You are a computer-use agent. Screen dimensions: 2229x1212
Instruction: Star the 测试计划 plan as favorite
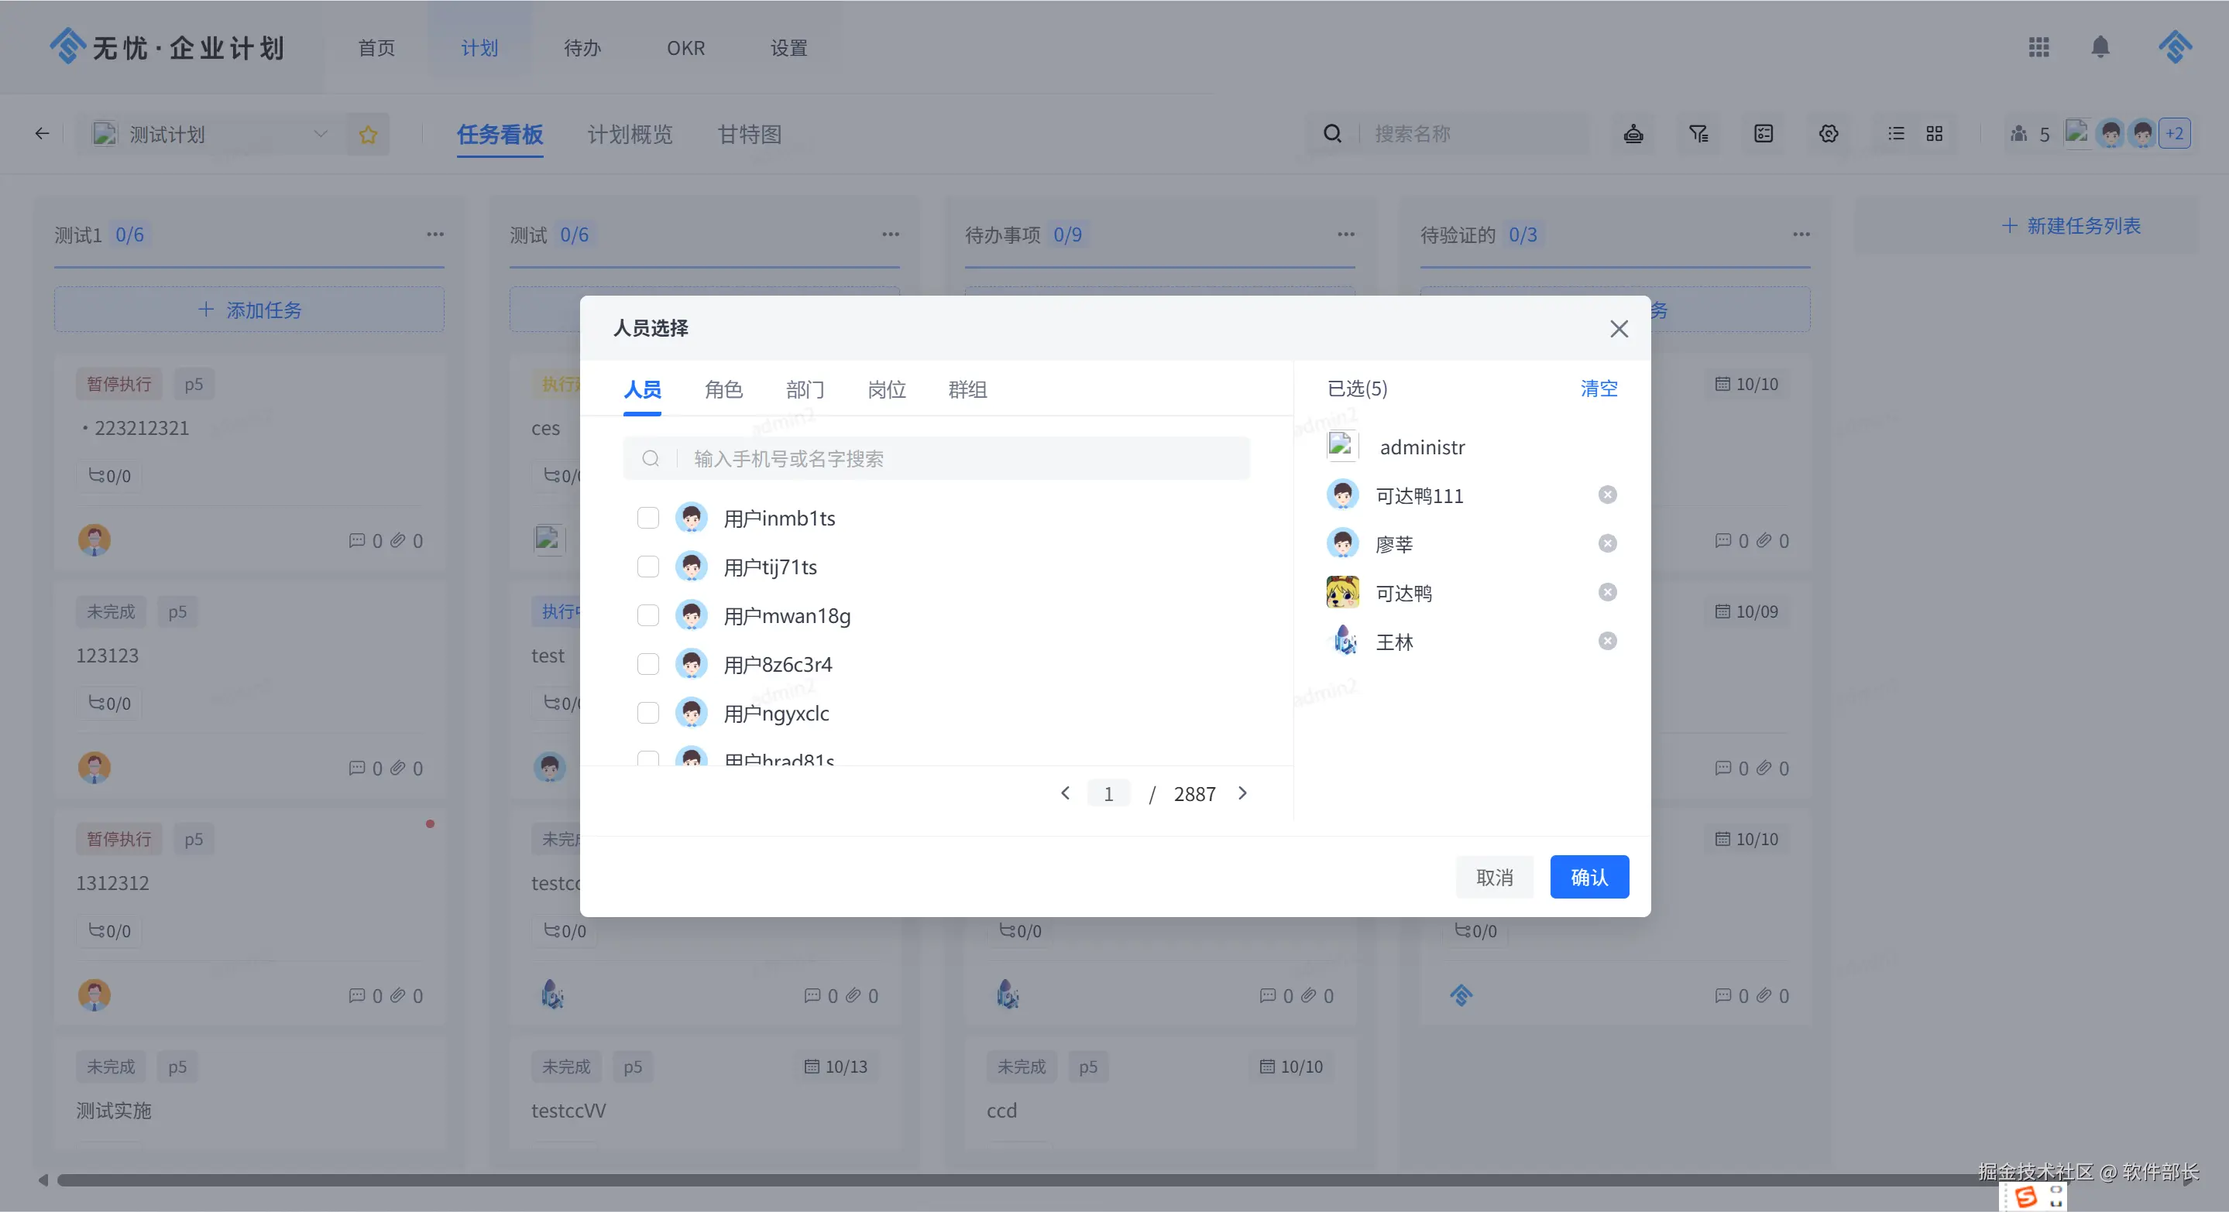point(368,135)
